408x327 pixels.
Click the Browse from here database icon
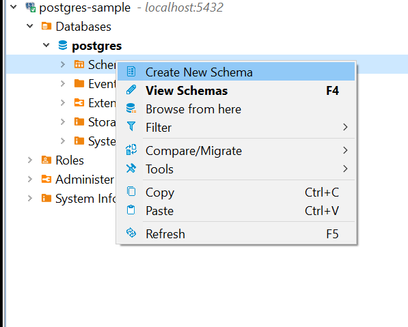tap(131, 108)
